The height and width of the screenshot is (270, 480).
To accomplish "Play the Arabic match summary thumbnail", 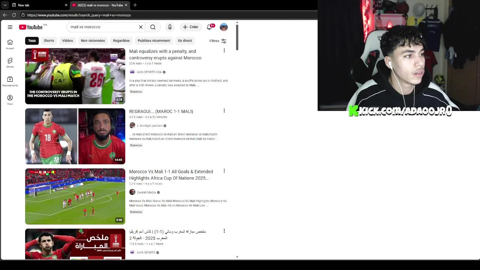I will click(x=75, y=244).
